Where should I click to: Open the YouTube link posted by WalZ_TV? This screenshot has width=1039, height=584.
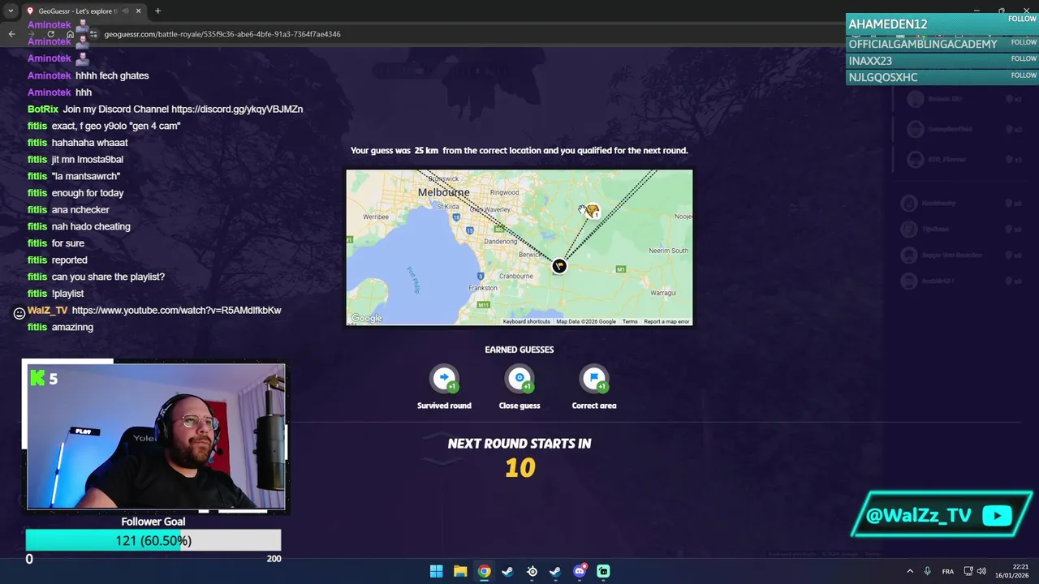click(x=176, y=310)
